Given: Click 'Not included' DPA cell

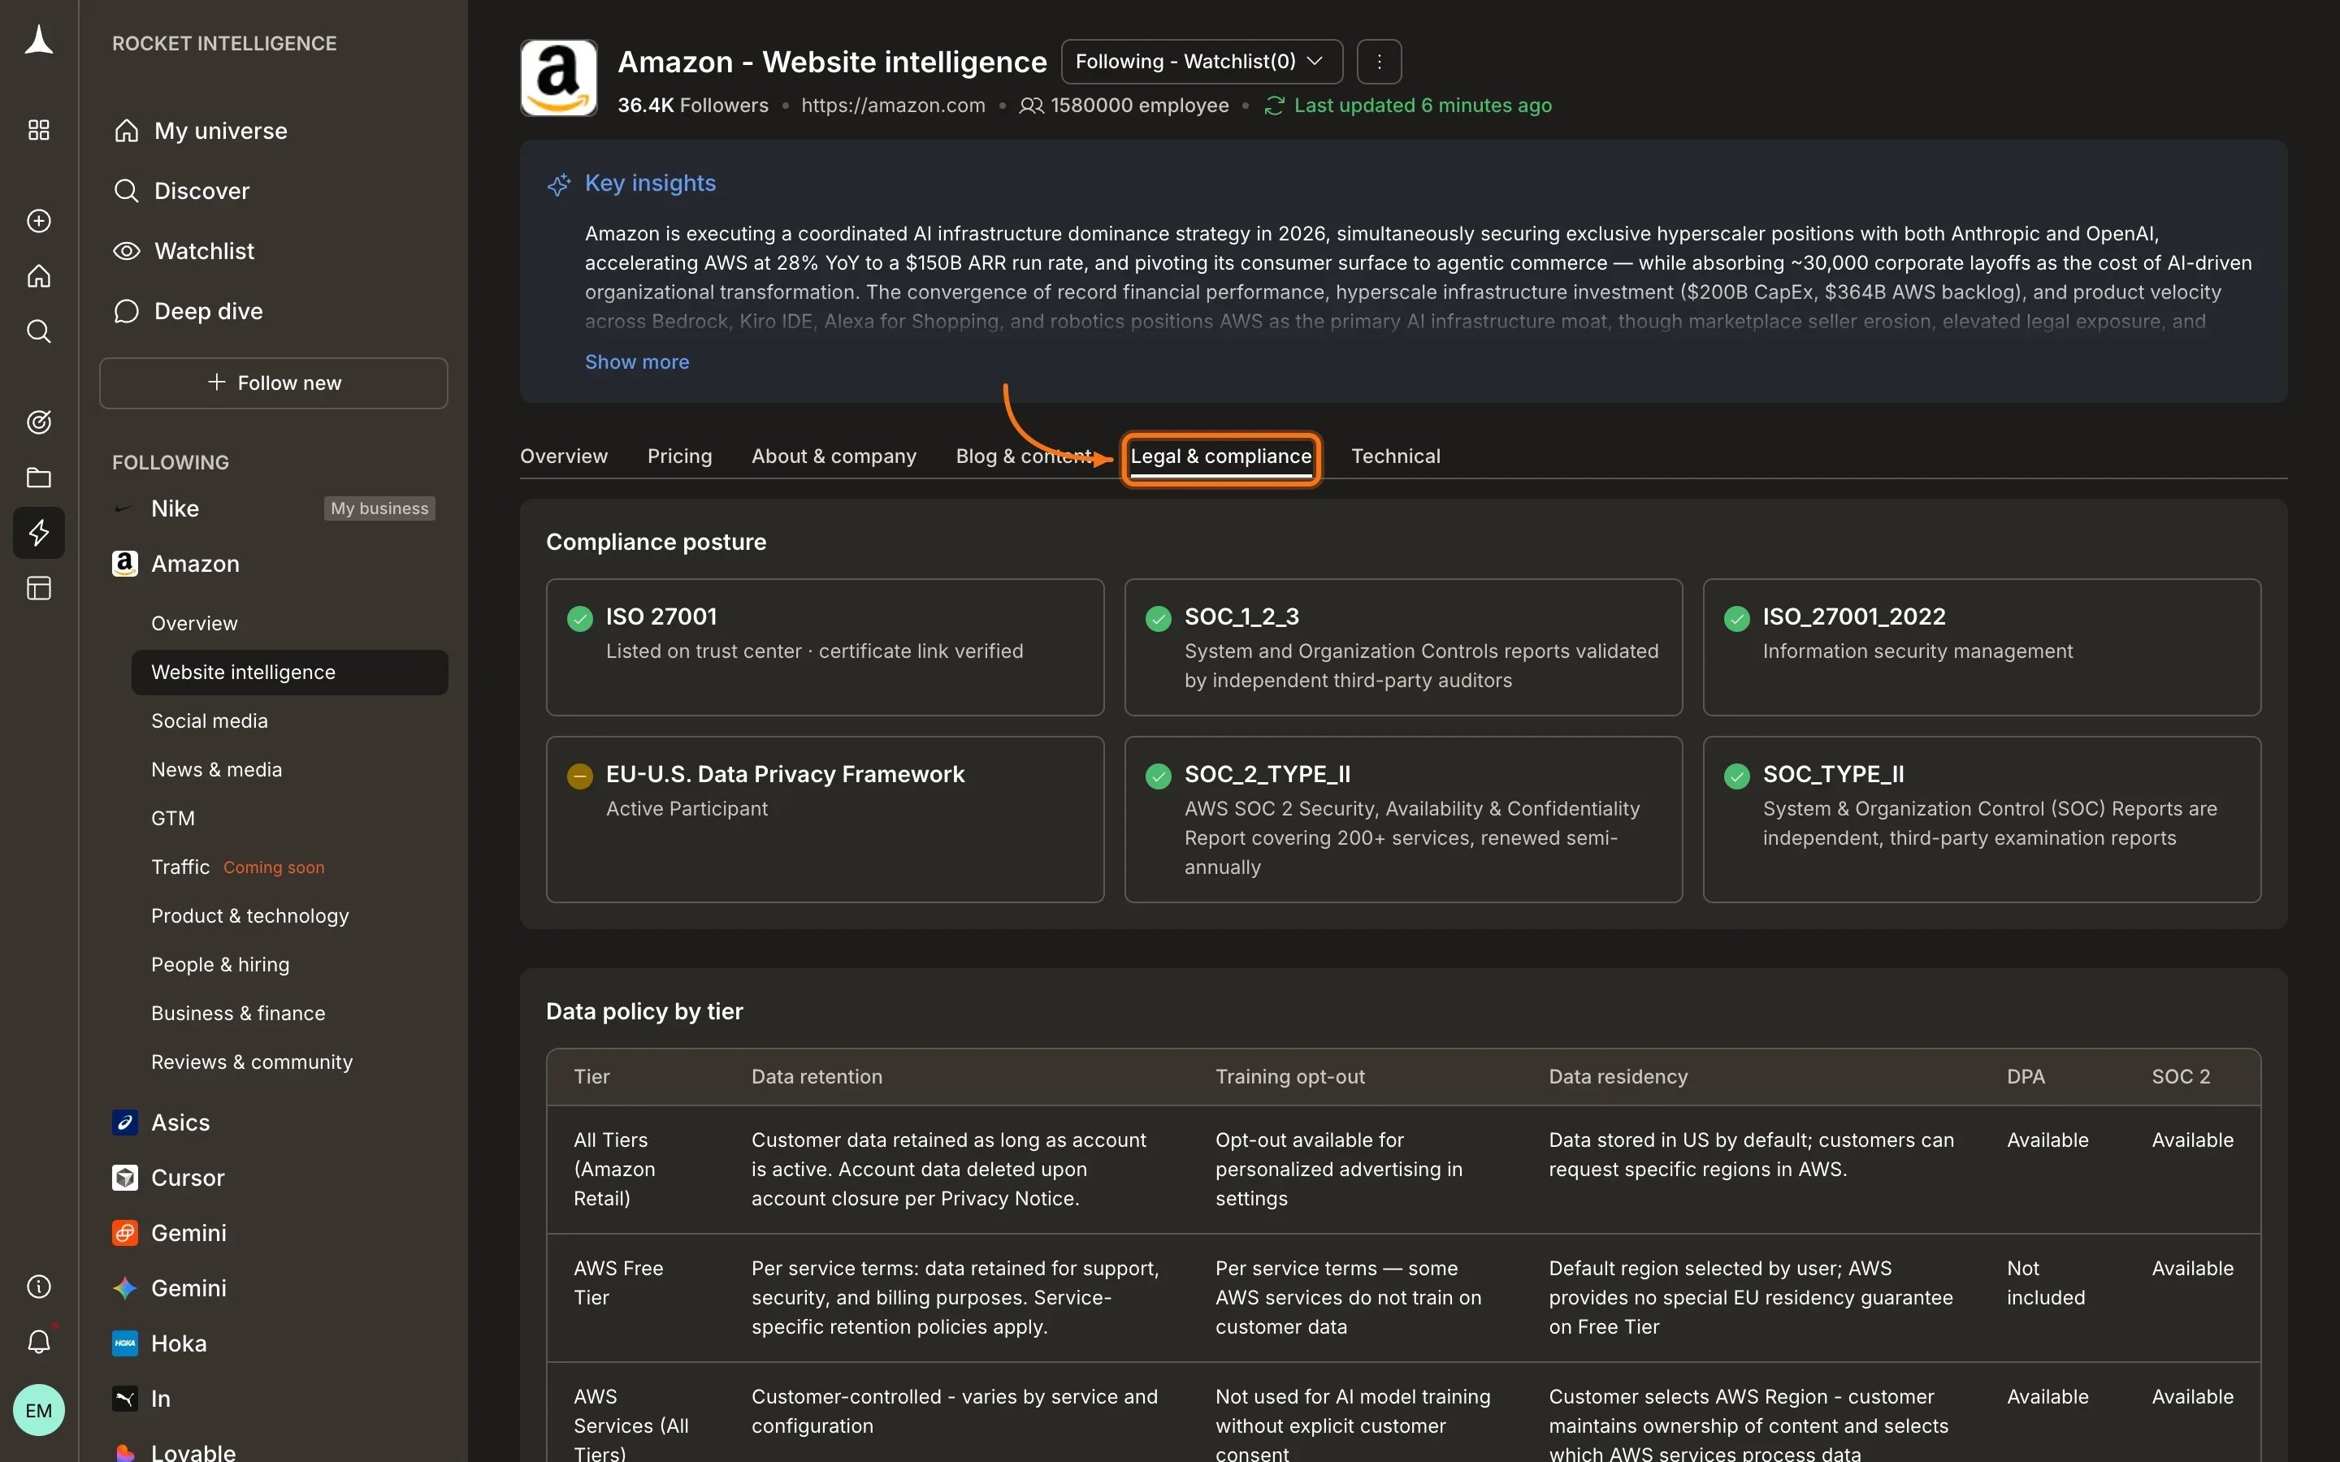Looking at the screenshot, I should pyautogui.click(x=2046, y=1282).
